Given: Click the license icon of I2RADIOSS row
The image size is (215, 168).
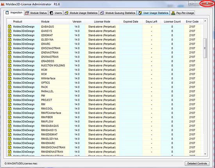Looking at the screenshot, I should [x=10, y=61].
